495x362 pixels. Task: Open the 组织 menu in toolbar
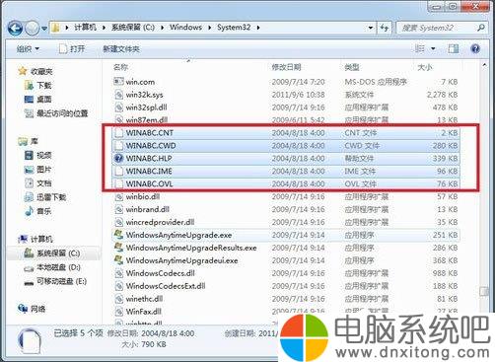[x=28, y=49]
